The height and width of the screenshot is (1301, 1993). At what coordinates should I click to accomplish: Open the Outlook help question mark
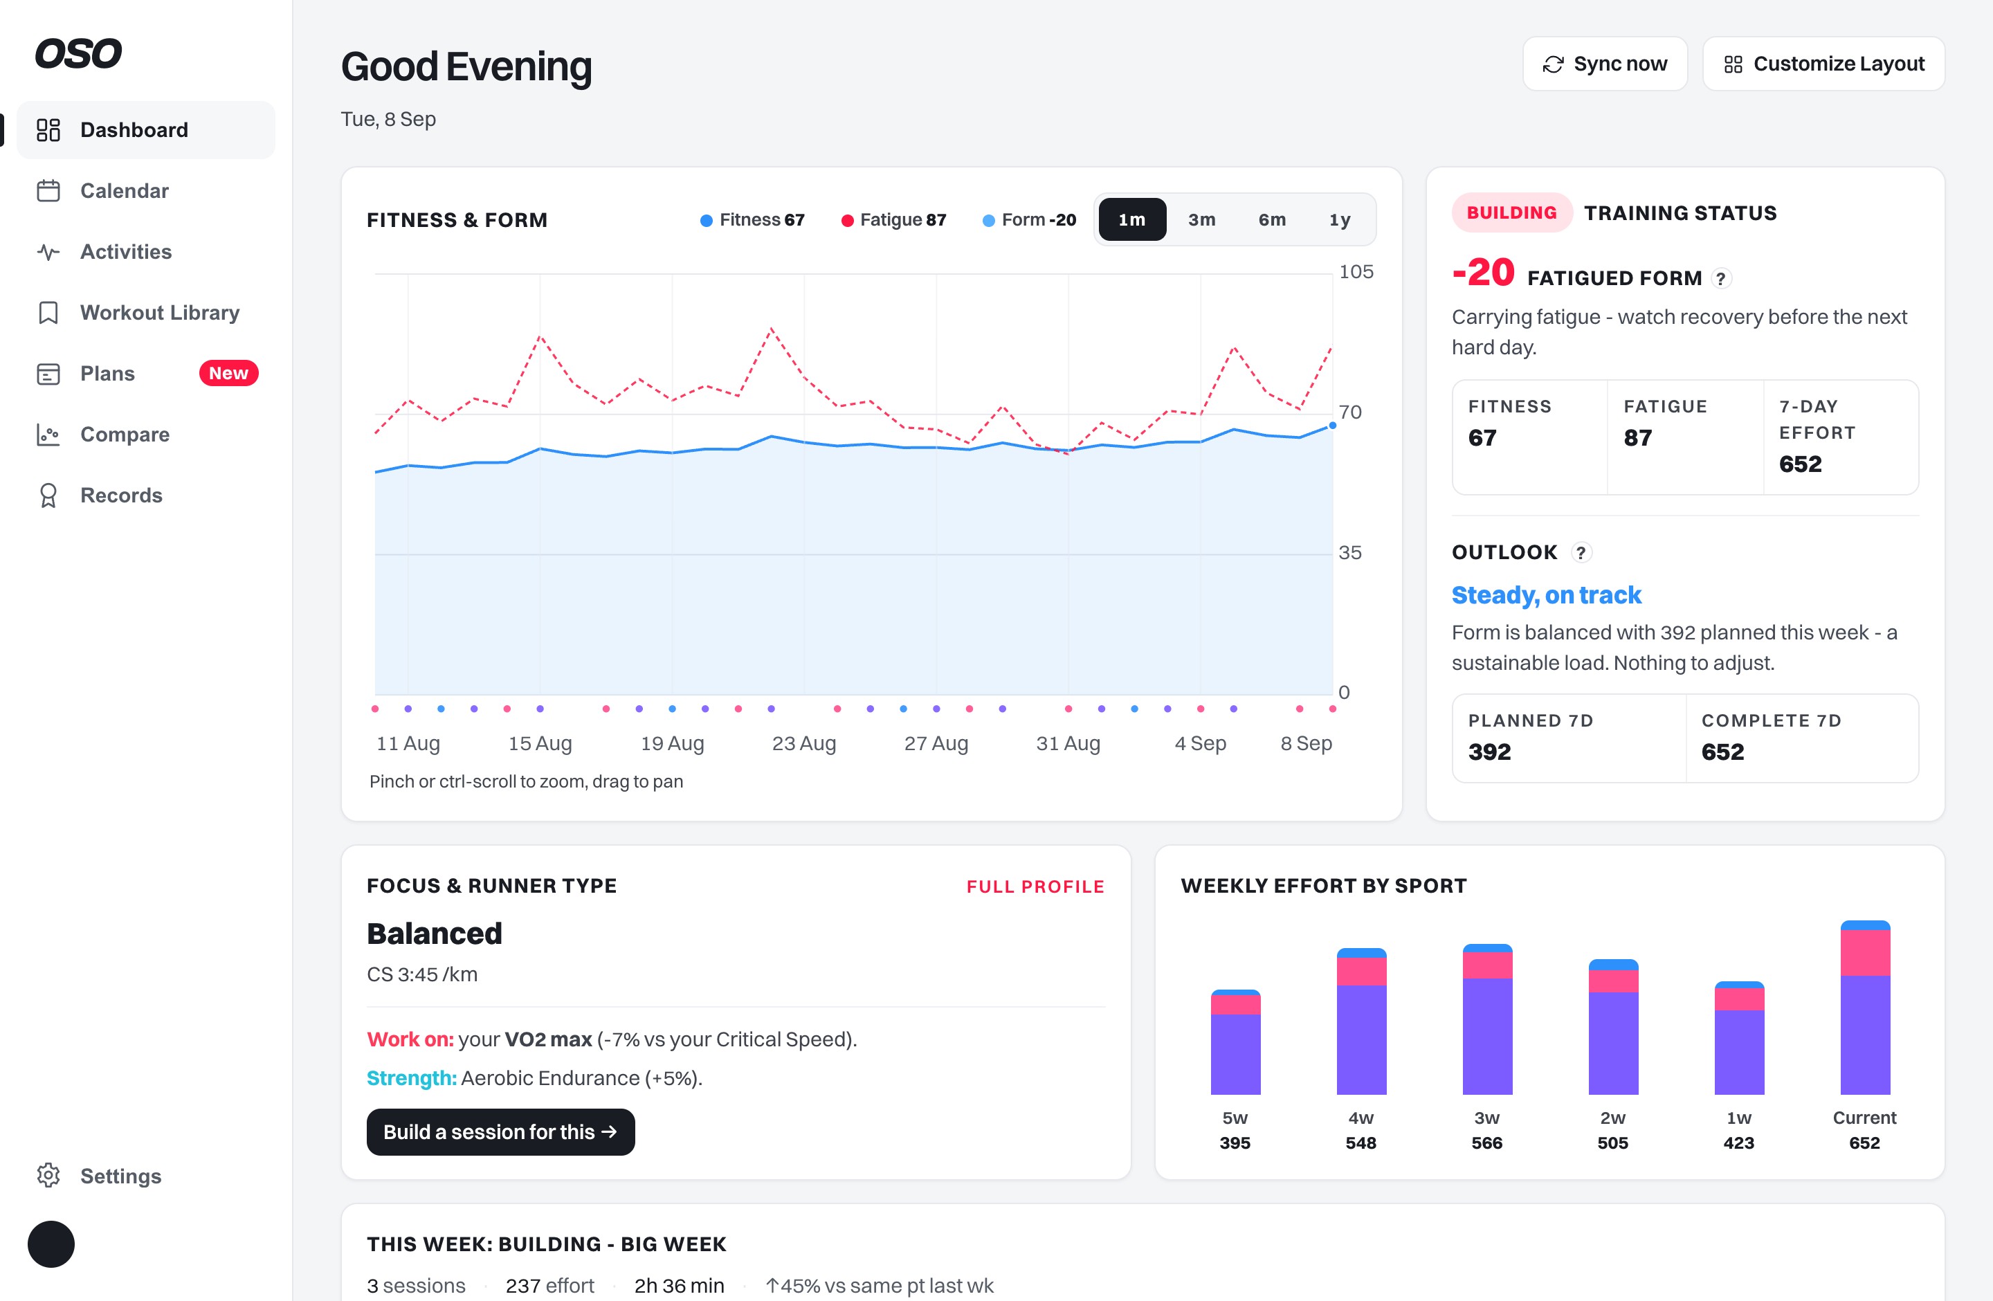click(1580, 552)
